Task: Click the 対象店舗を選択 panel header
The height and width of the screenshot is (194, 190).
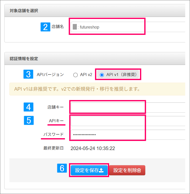Action: 95,11
